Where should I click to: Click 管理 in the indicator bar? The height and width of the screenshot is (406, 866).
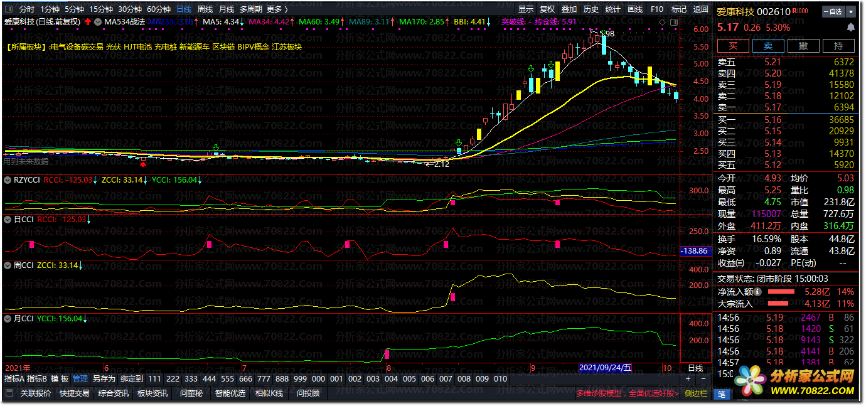[x=80, y=379]
